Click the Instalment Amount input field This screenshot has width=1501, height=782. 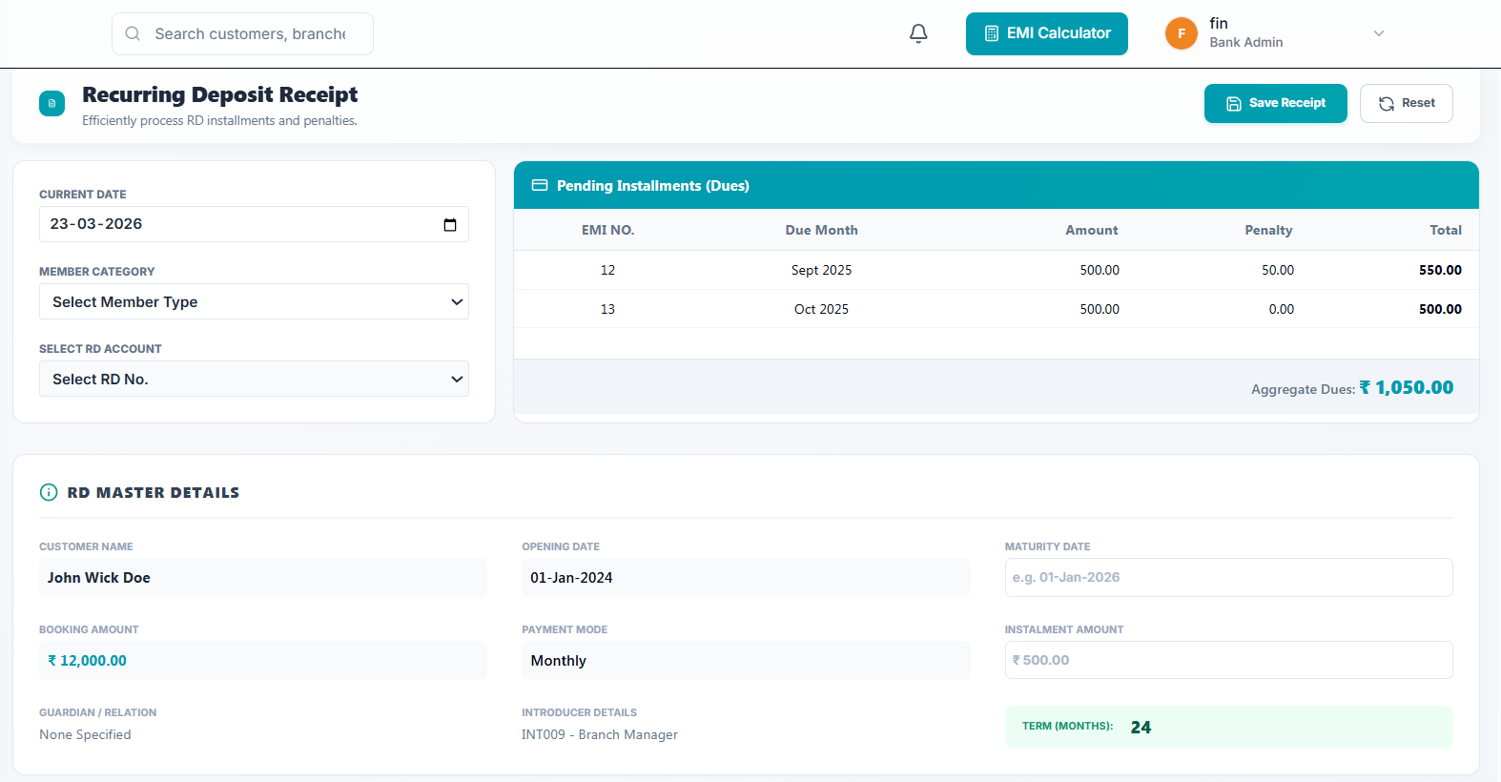point(1228,660)
